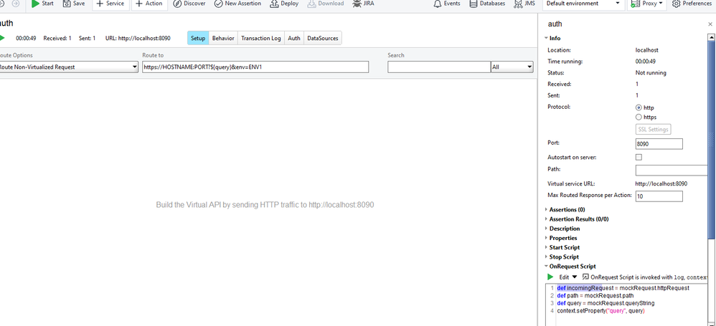Add a new Action from the toolbar
716x326 pixels.
pos(149,4)
